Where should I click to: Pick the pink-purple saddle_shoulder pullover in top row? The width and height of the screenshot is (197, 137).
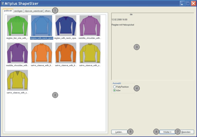point(90,25)
